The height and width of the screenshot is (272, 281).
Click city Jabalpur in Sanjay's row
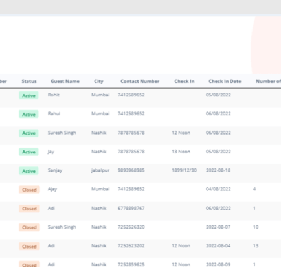pos(100,170)
